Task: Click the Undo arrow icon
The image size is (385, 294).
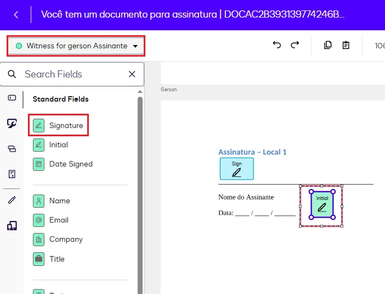Action: tap(276, 45)
